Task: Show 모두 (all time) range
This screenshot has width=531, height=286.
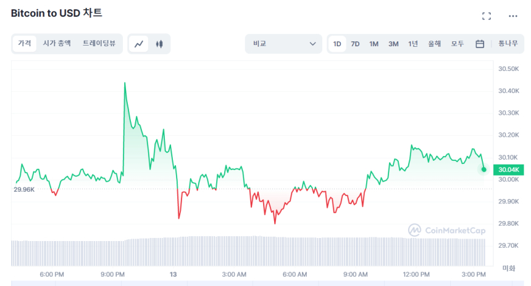Action: click(x=458, y=44)
